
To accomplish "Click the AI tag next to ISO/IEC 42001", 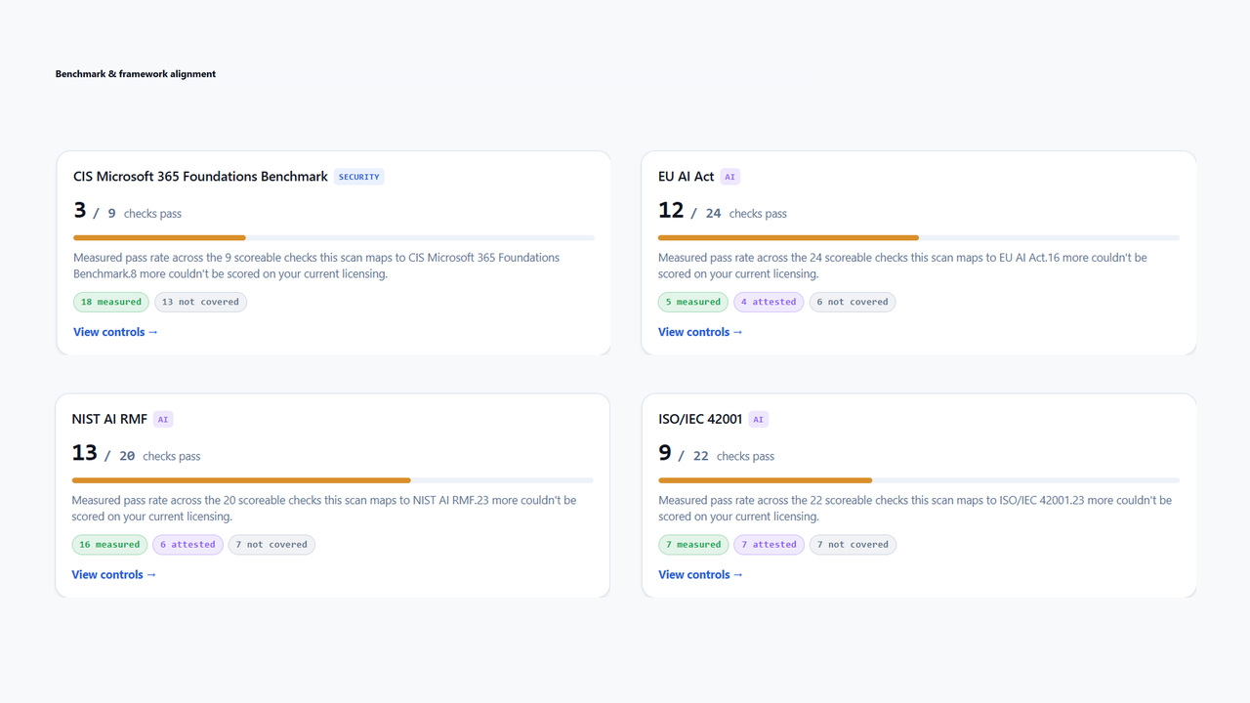I will 759,419.
